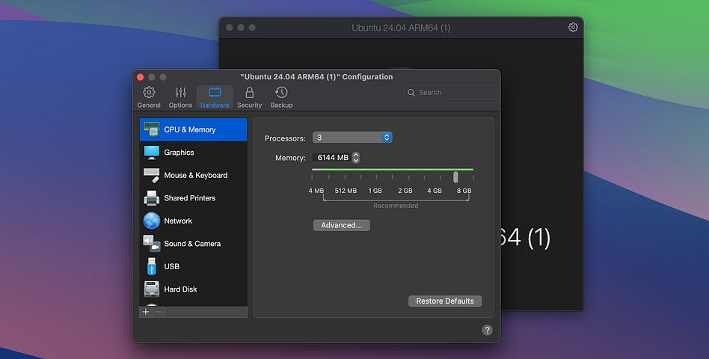Open the Backup tab
The image size is (709, 359).
(x=281, y=97)
